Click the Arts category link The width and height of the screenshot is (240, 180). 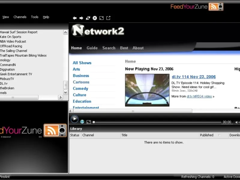[x=76, y=69]
